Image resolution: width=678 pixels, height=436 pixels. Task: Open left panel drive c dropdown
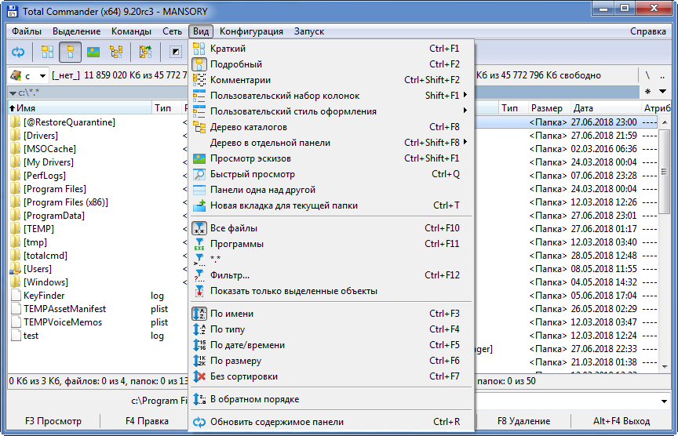(x=28, y=76)
